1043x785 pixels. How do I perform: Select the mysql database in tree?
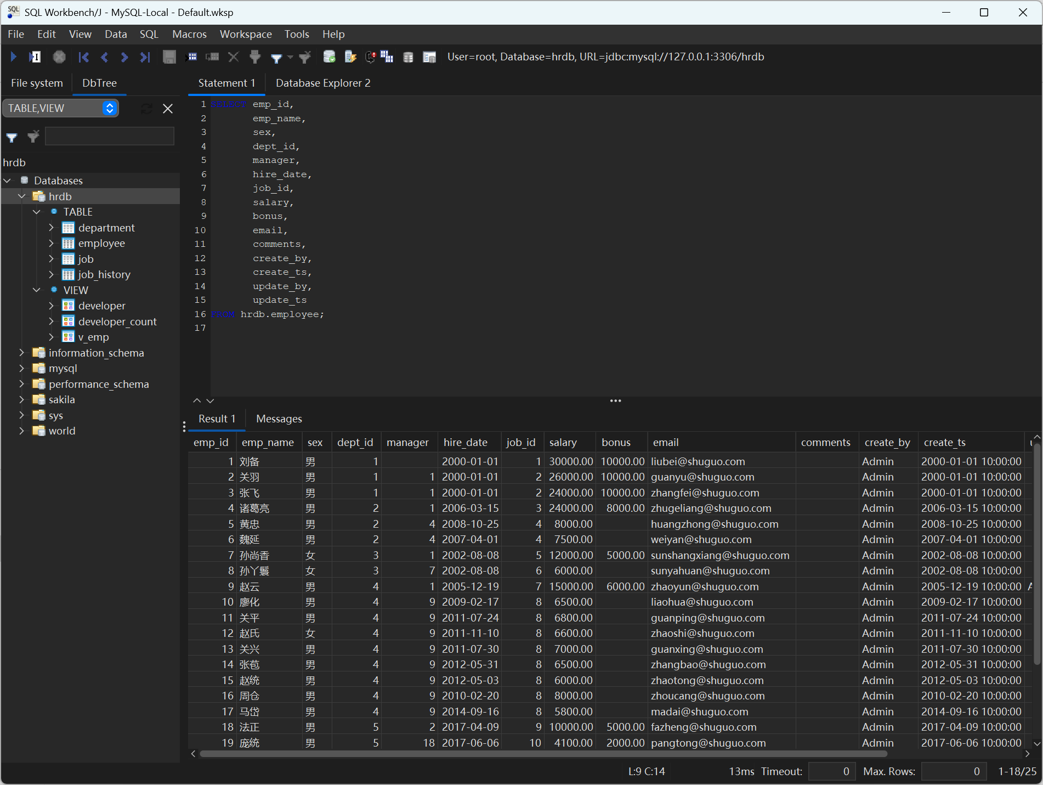click(x=63, y=368)
